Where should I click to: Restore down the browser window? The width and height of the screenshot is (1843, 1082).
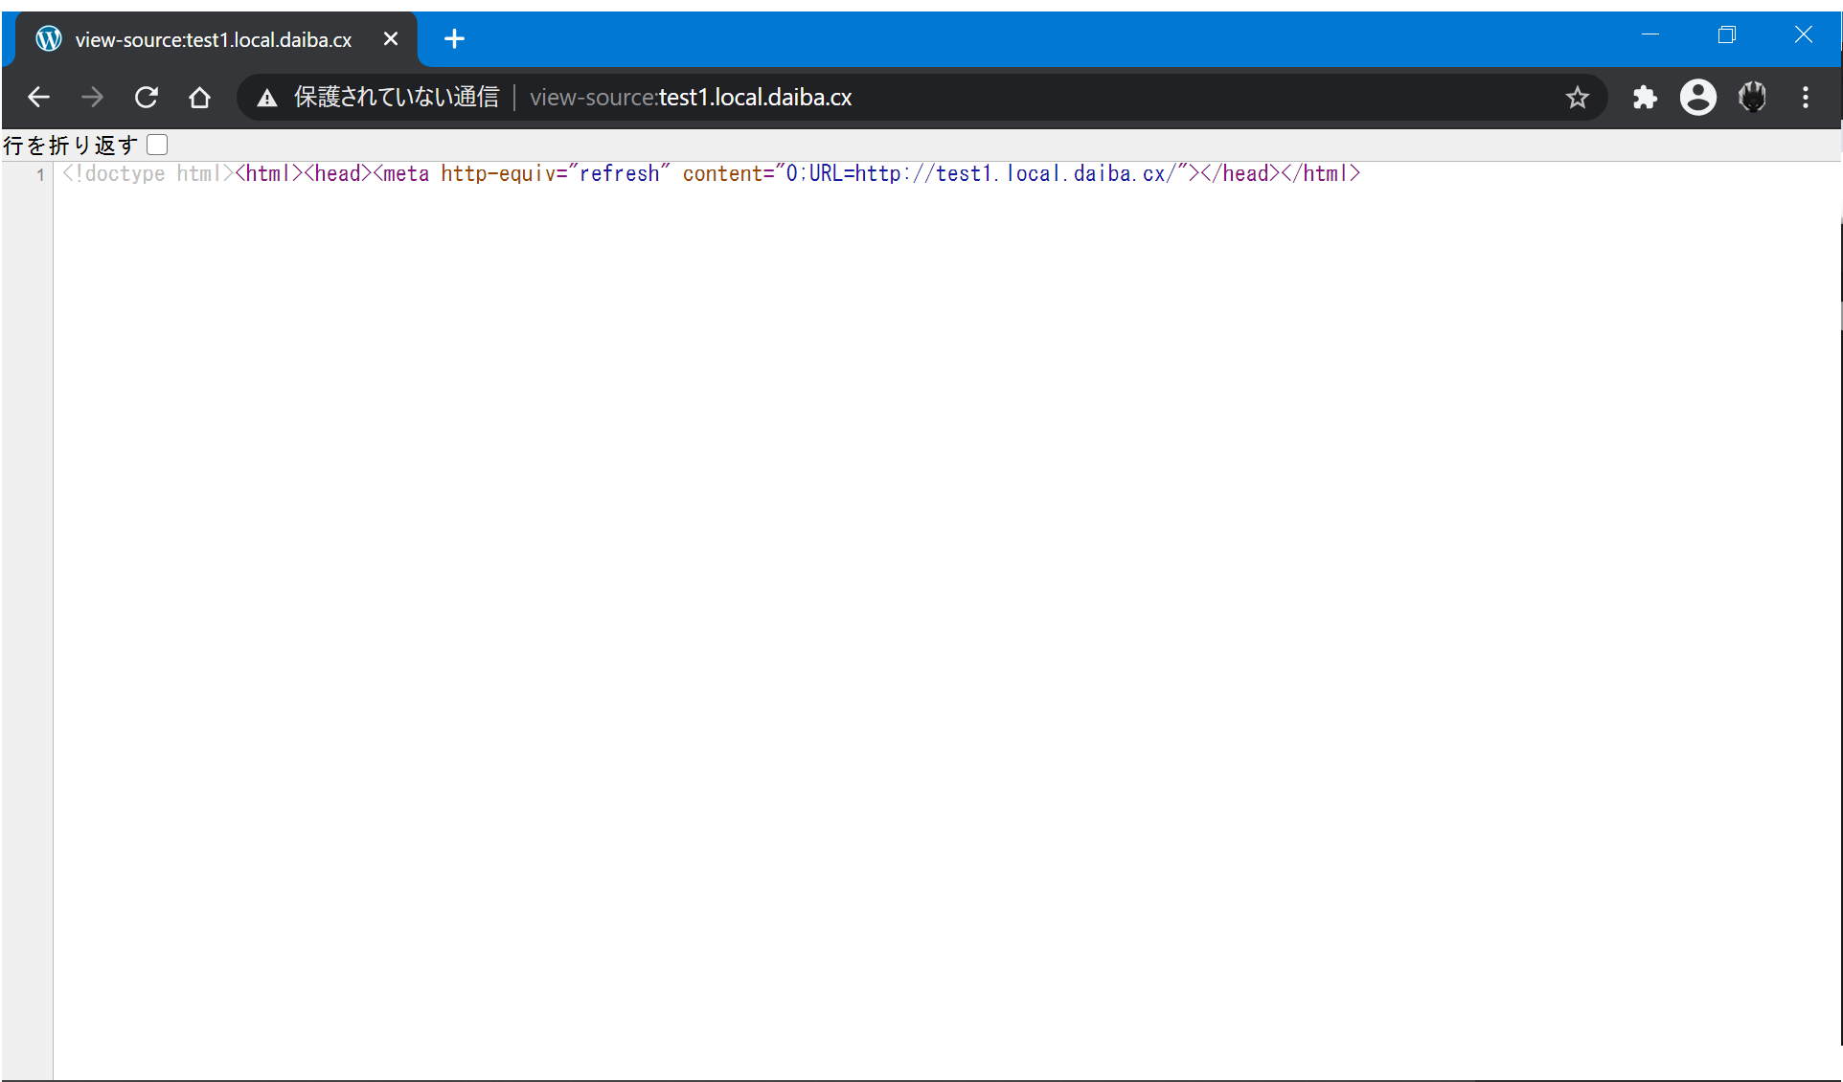pos(1726,35)
